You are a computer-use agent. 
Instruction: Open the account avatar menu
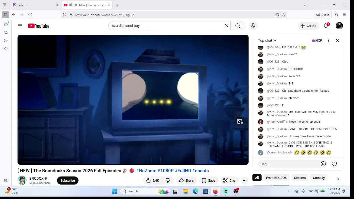coord(339,26)
